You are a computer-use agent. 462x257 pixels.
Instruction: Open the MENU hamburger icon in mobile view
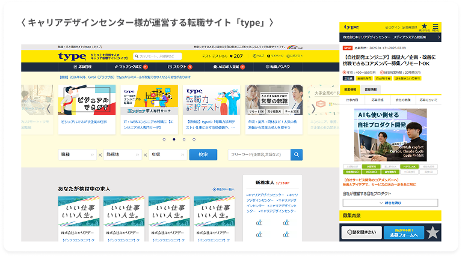[436, 28]
